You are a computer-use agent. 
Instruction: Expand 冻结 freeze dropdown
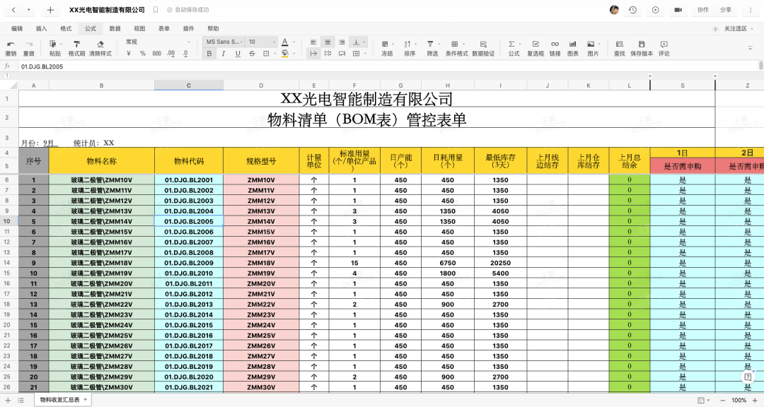393,45
